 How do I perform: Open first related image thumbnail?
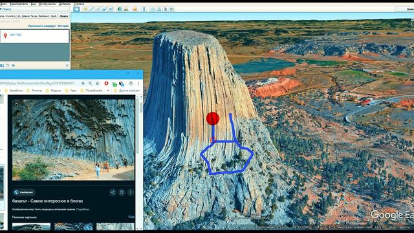(31, 227)
